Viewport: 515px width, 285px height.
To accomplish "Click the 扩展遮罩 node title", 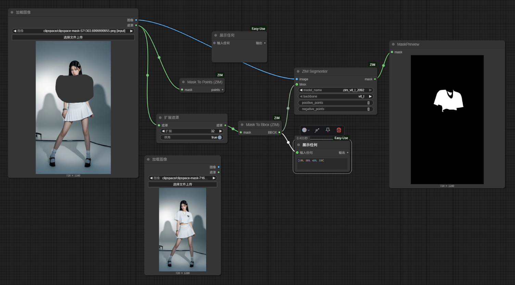I will [171, 118].
